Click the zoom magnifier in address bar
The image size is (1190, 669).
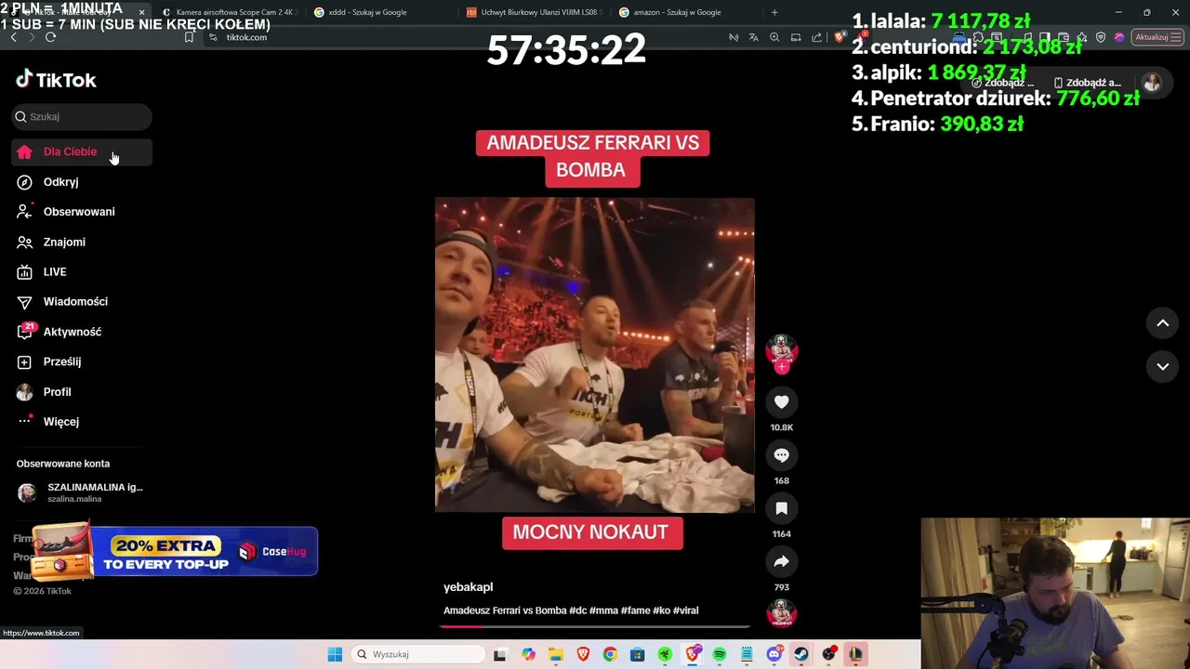(x=774, y=37)
